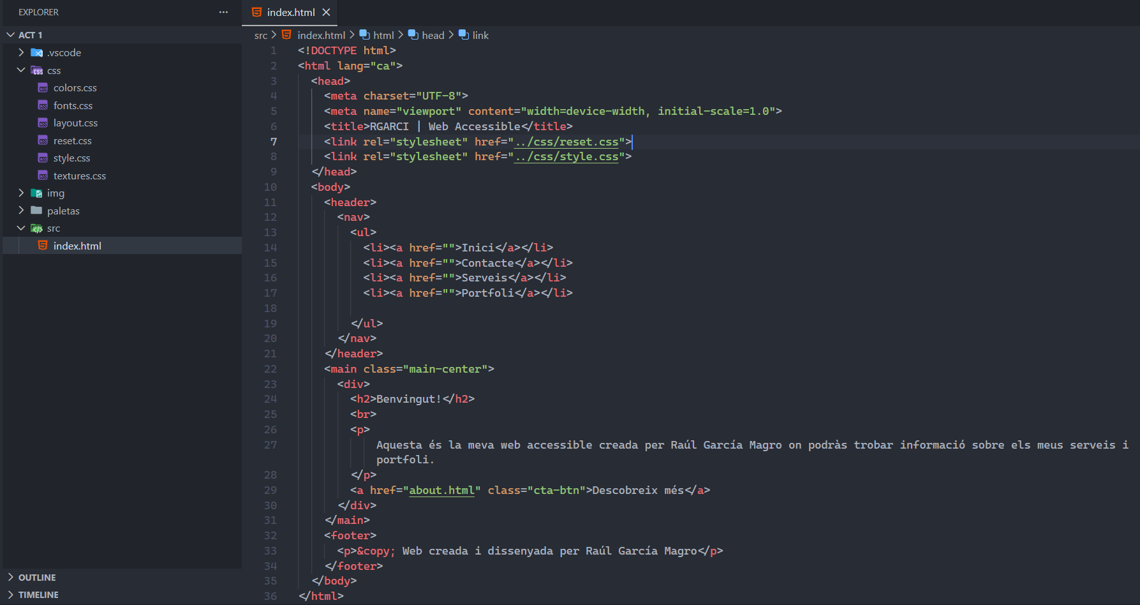Image resolution: width=1140 pixels, height=605 pixels.
Task: Follow the ../css/style.css link in code
Action: point(566,156)
